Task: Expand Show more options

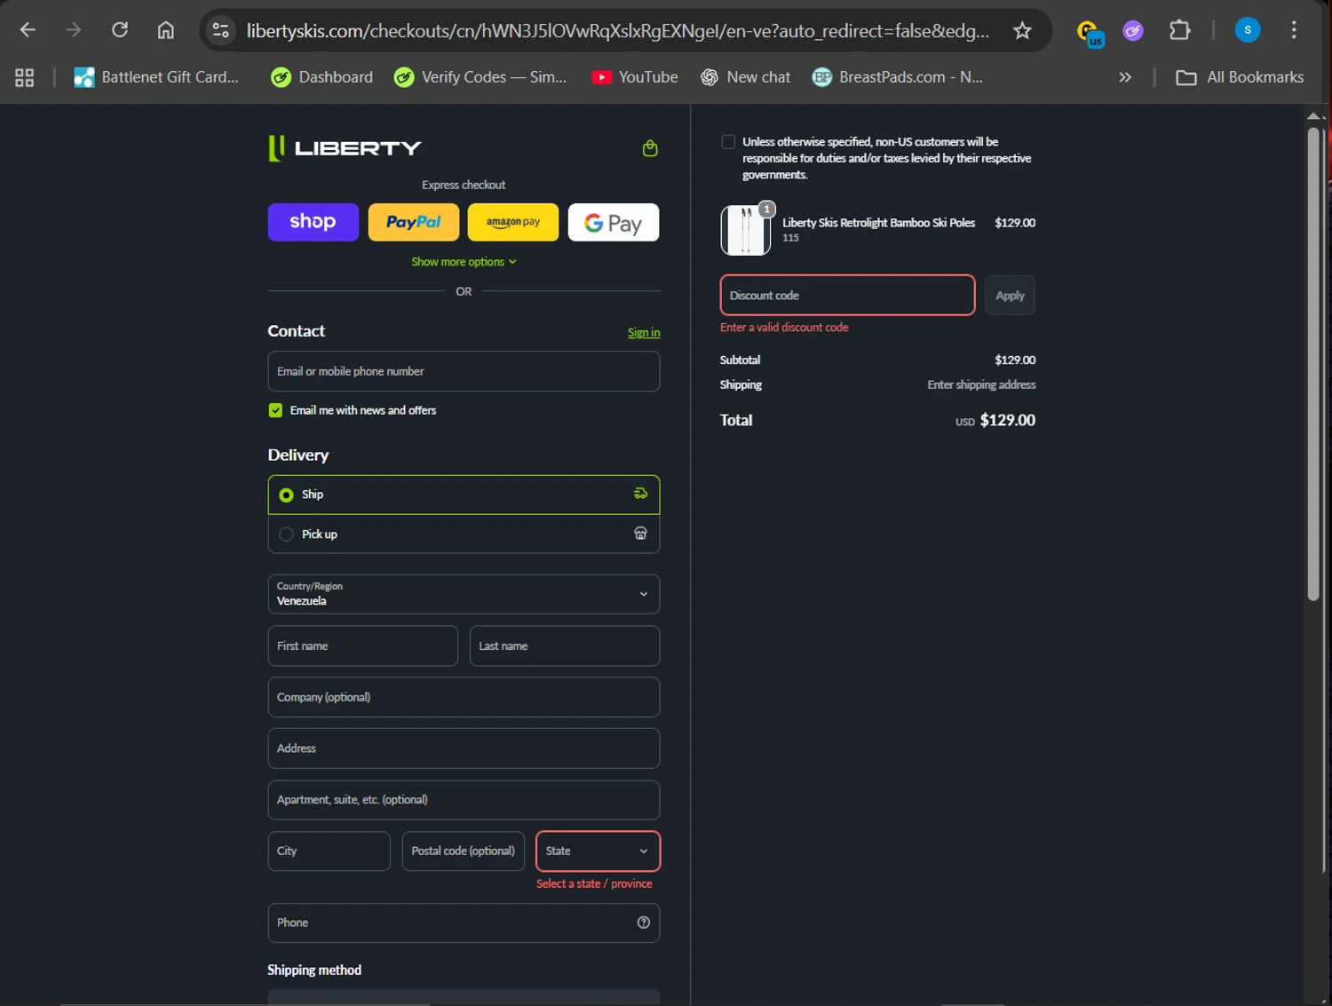Action: (x=464, y=262)
